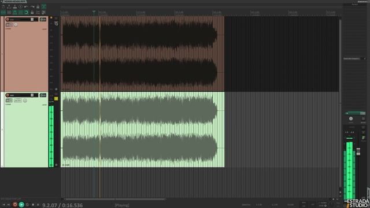The width and height of the screenshot is (370, 208).
Task: Click the edit cursor marker on the ruler
Action: point(94,12)
